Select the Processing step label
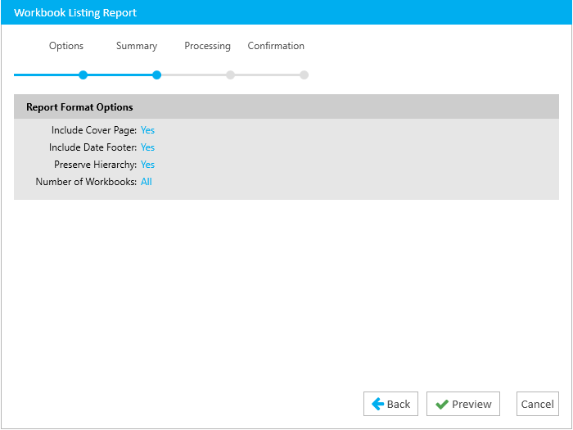 [x=207, y=46]
